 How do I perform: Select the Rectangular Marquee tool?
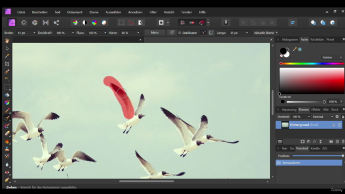coord(7,87)
